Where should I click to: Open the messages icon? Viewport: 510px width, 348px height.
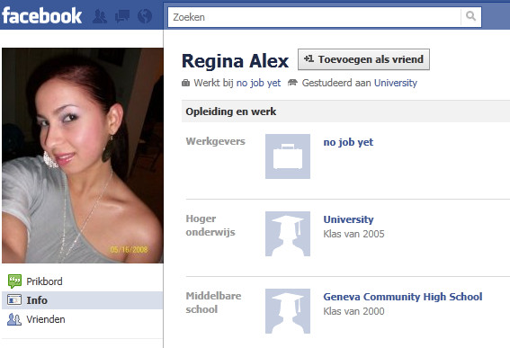pos(122,16)
